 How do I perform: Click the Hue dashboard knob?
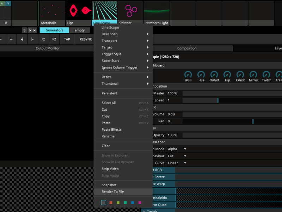[x=201, y=75]
